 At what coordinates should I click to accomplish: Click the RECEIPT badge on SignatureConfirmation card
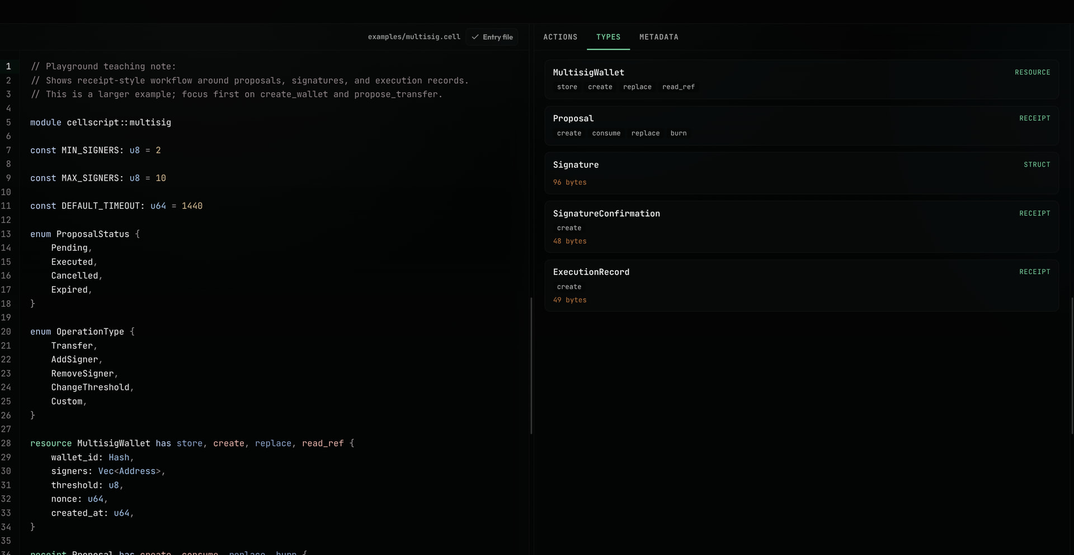(1035, 213)
